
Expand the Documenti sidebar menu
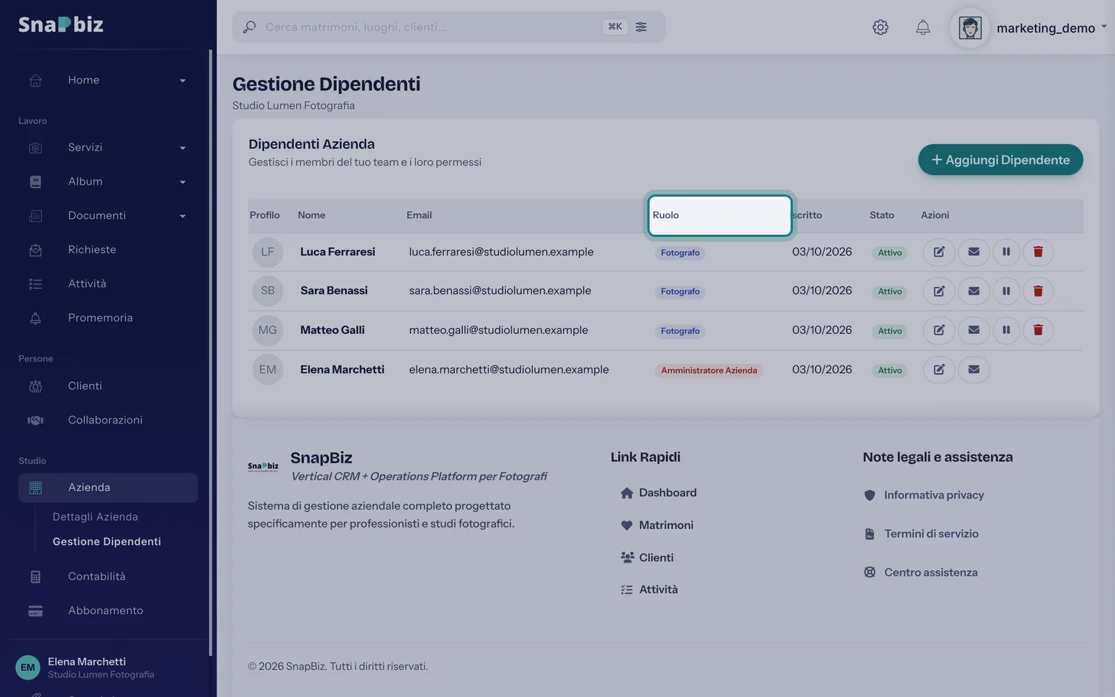click(108, 215)
